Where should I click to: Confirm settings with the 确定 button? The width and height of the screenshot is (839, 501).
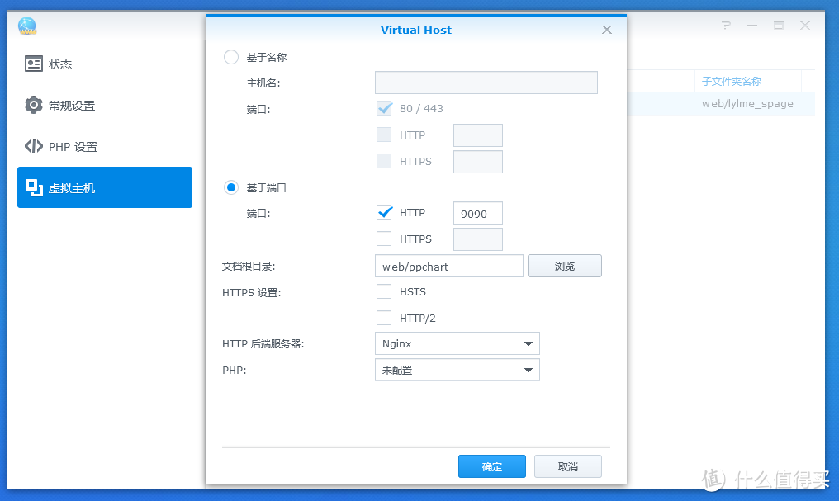click(x=491, y=466)
